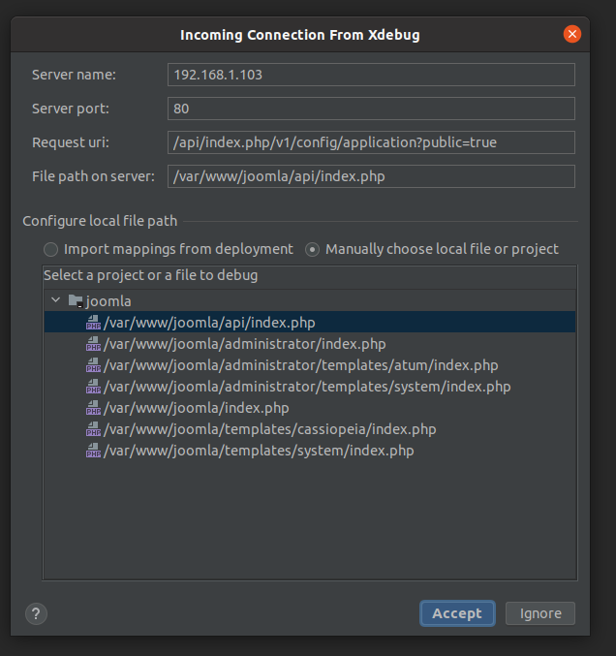Ignore the incoming Xdebug connection
The height and width of the screenshot is (656, 616).
tap(540, 613)
